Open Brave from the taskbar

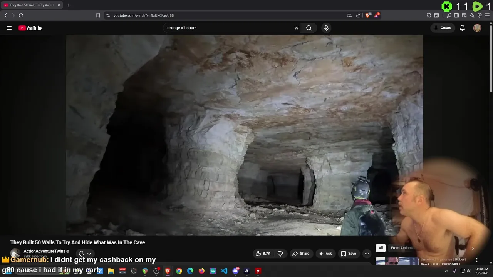tap(168, 271)
